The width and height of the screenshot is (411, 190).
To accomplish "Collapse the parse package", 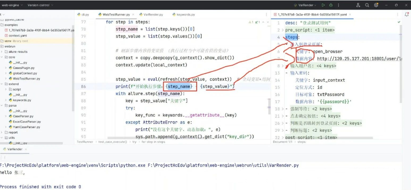I will (x=2, y=106).
